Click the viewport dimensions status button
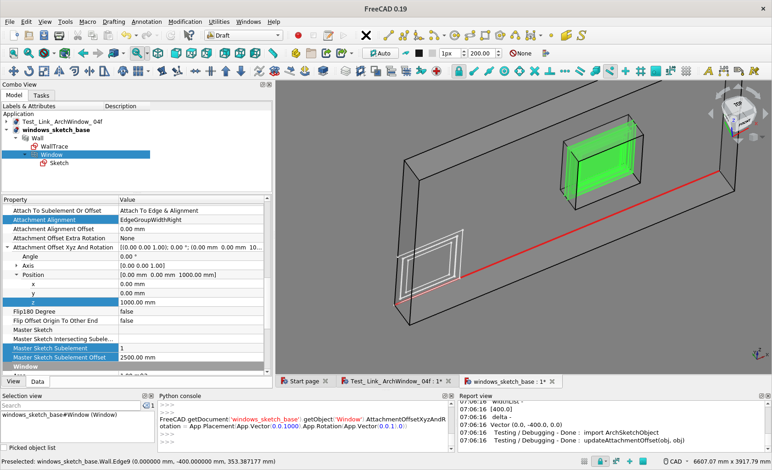The height and width of the screenshot is (470, 772). click(732, 462)
